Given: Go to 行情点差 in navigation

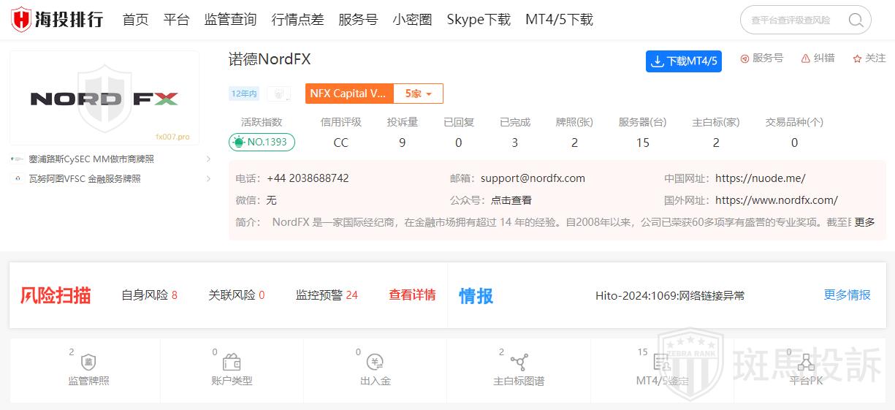Looking at the screenshot, I should click(x=297, y=20).
